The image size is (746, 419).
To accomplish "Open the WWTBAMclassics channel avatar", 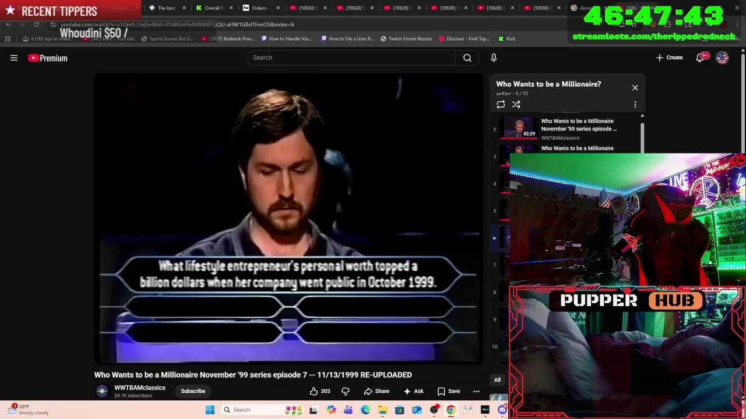I will 102,391.
